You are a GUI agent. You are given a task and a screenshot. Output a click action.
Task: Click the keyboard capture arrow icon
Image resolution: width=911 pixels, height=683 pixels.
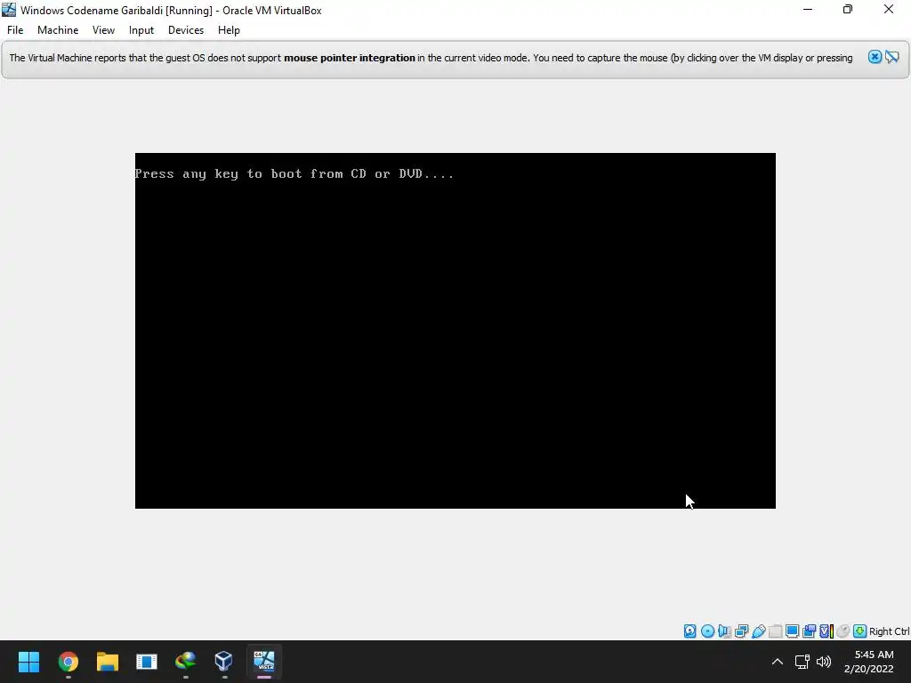(860, 631)
